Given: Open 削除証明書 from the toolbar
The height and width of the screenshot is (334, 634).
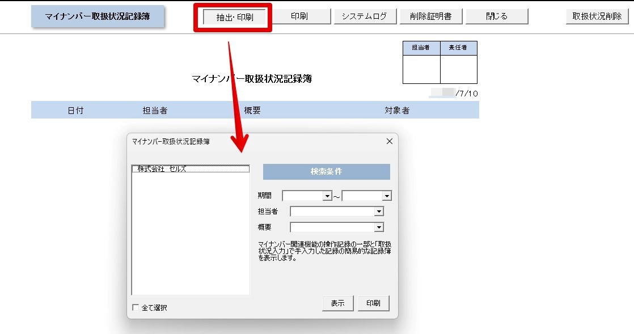Looking at the screenshot, I should coord(430,16).
